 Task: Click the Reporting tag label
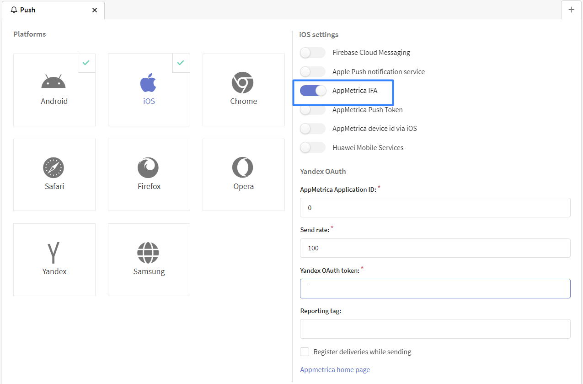321,311
